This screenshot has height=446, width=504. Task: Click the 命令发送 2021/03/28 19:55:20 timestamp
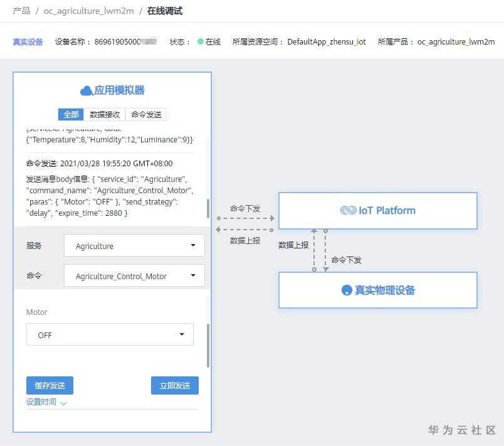click(x=99, y=163)
